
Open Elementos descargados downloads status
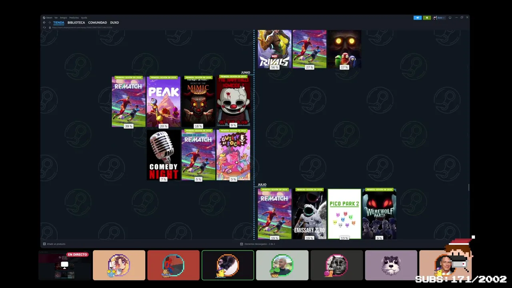(x=257, y=244)
